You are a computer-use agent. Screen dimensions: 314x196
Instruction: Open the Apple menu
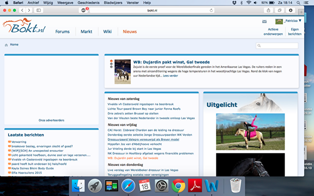(x=7, y=3)
